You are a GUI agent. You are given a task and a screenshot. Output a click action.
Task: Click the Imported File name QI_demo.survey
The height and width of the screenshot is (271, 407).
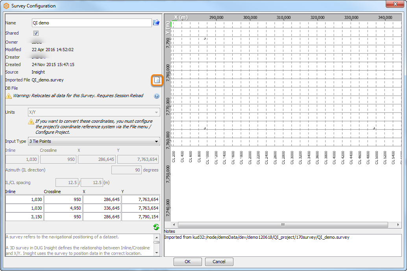pos(48,80)
